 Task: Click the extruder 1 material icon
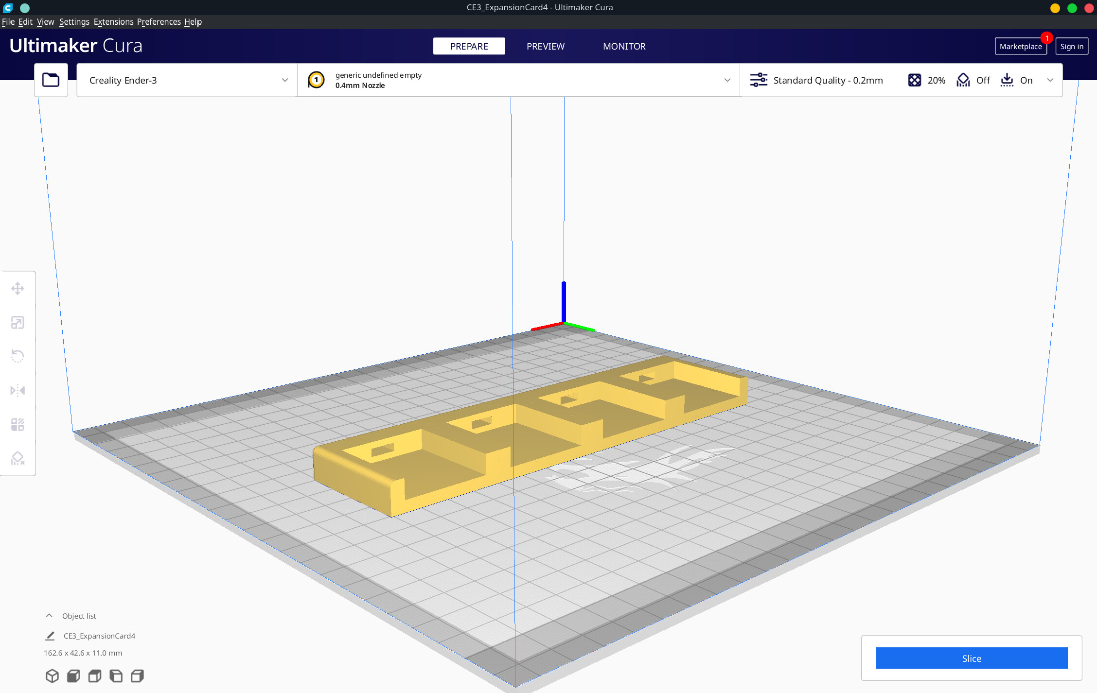(316, 80)
